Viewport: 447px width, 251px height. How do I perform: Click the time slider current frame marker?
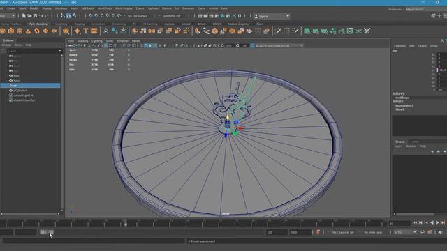click(x=126, y=222)
